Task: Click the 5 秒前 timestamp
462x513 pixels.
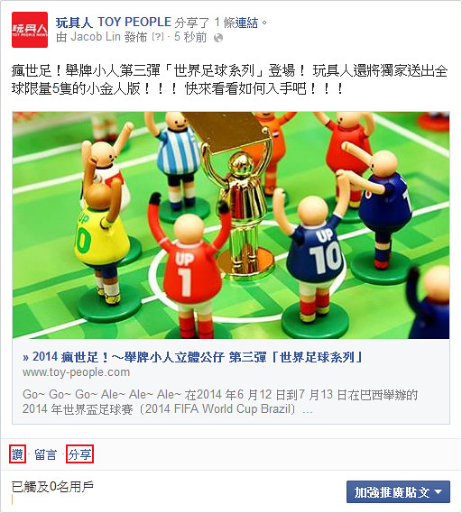Action: tap(190, 37)
